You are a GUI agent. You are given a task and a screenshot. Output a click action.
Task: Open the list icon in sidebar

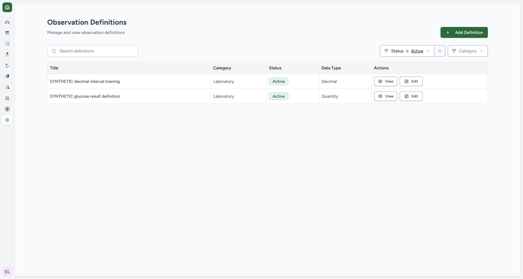coord(7,44)
